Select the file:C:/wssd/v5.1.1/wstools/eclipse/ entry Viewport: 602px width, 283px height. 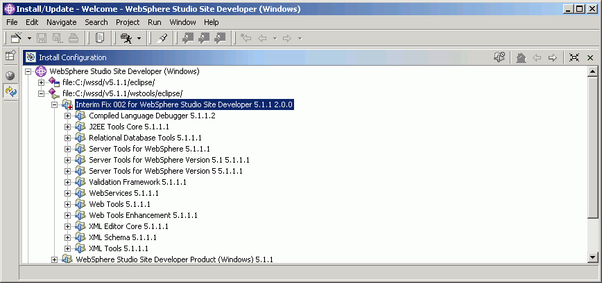point(123,93)
